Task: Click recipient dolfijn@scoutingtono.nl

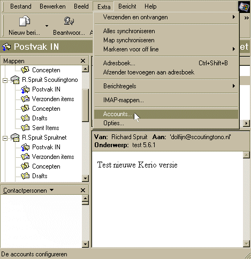Action: (x=200, y=137)
